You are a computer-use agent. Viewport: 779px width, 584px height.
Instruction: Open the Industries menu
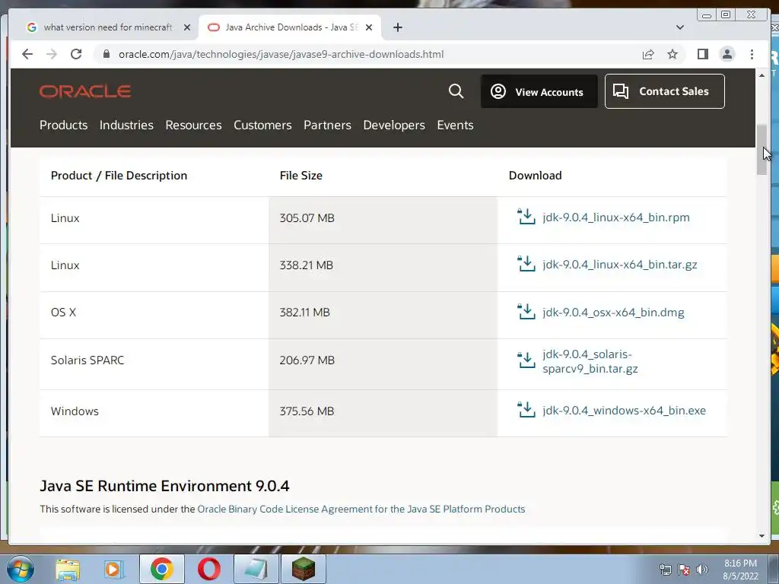[x=126, y=125]
